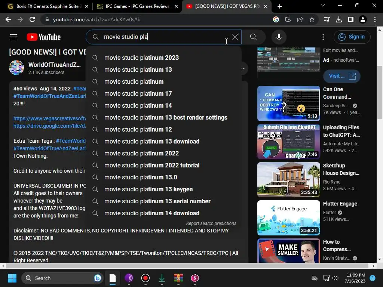
Task: Choose platinum 13 serial number suggestion
Action: [x=163, y=201]
